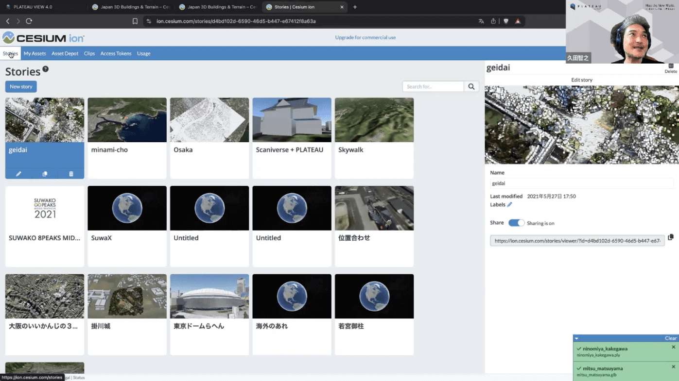The height and width of the screenshot is (381, 679).
Task: Edit labels using the pencil icon
Action: click(509, 205)
